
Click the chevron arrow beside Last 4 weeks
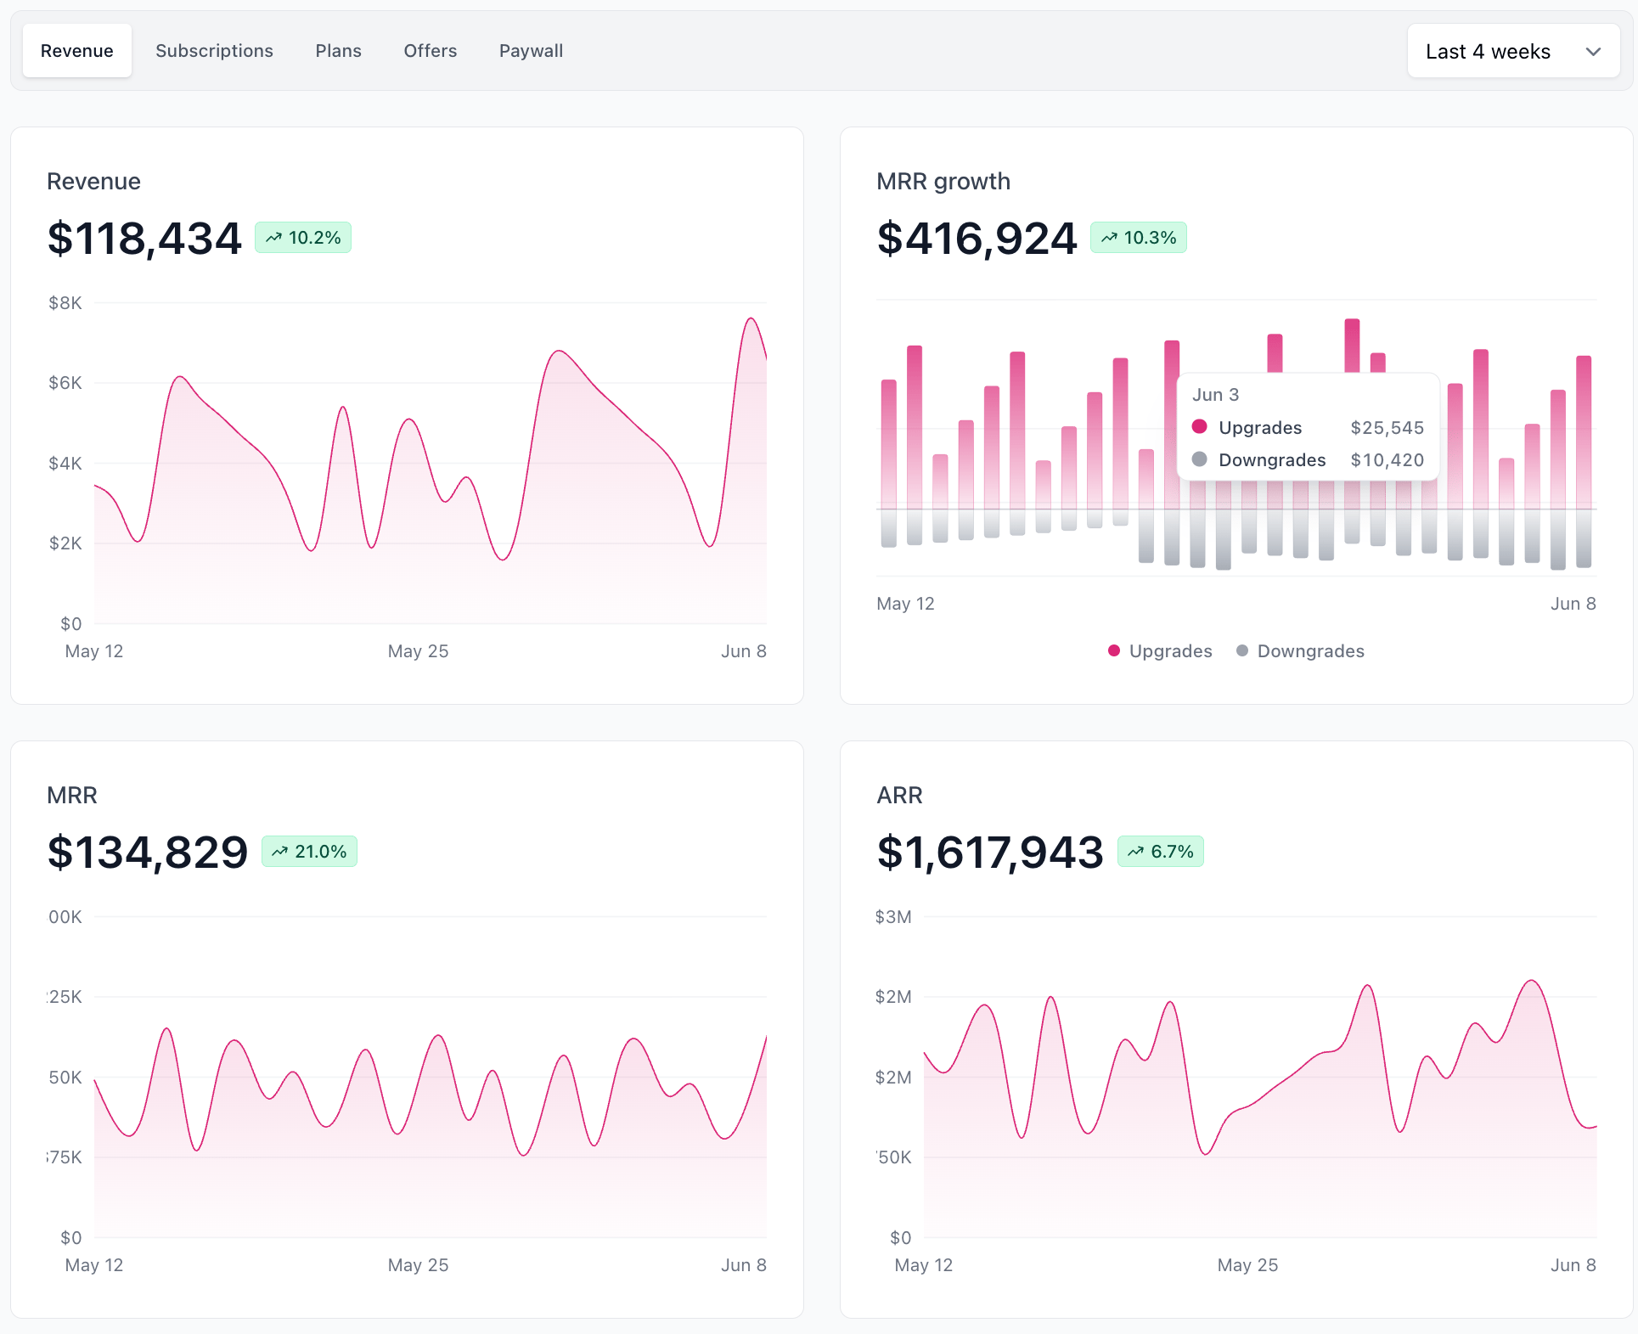point(1593,52)
